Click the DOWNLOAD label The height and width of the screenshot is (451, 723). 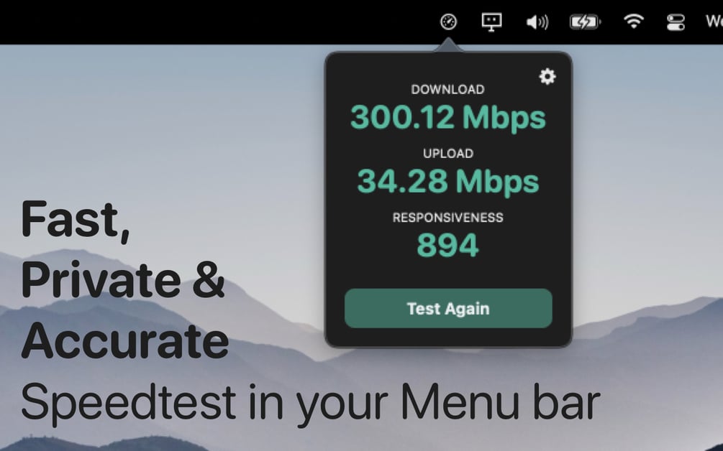(447, 89)
